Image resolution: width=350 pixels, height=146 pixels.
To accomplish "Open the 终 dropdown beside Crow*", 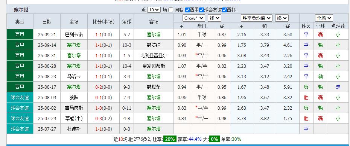I will 214,18.
